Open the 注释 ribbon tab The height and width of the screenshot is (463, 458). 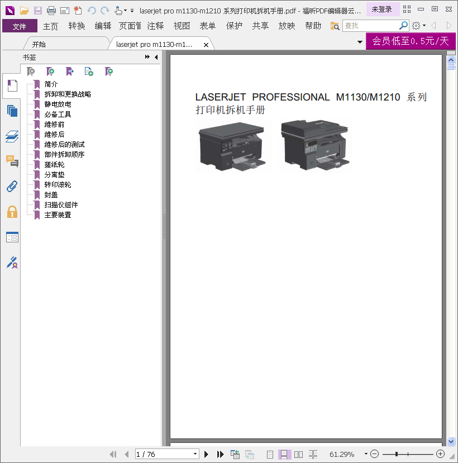pyautogui.click(x=155, y=26)
